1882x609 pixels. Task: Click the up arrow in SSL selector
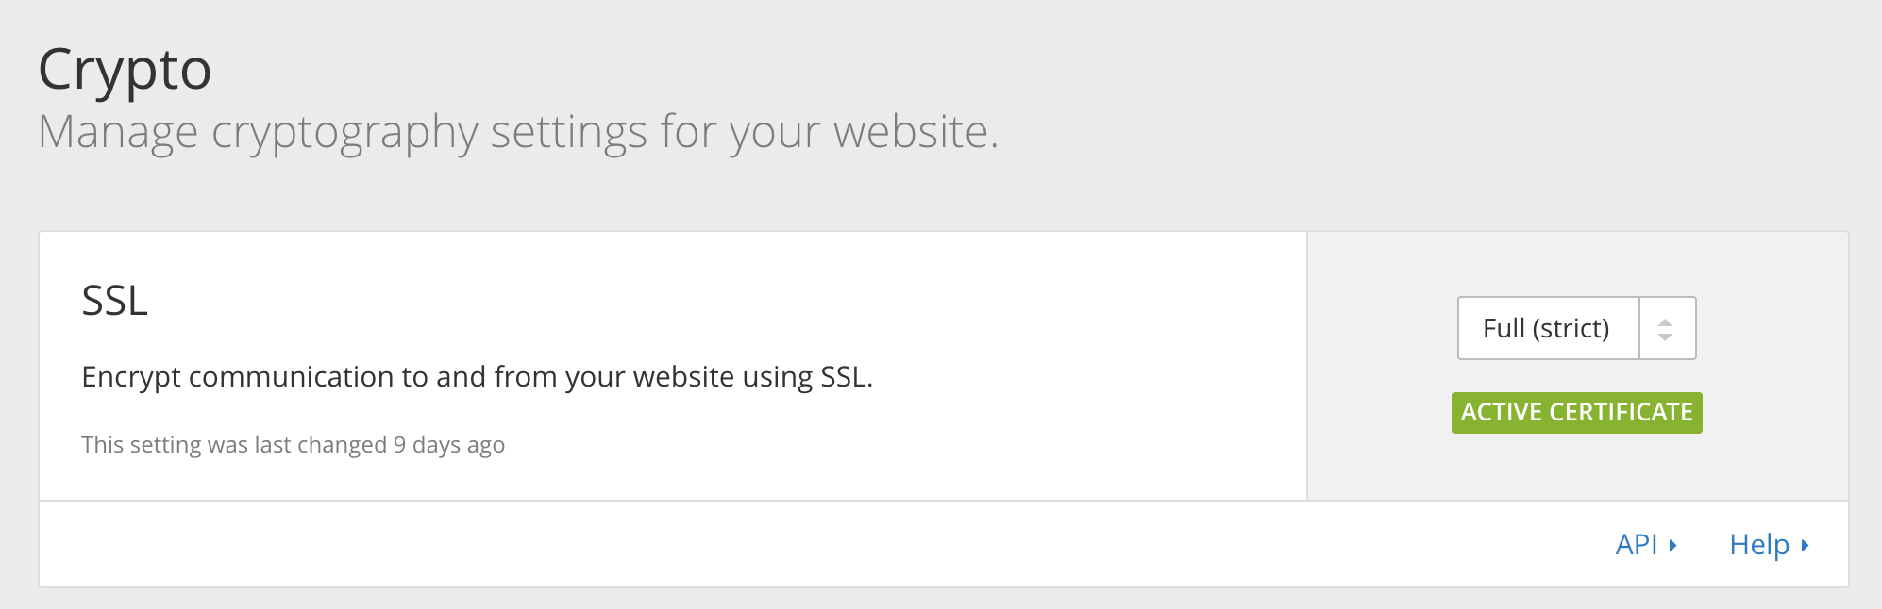1666,322
